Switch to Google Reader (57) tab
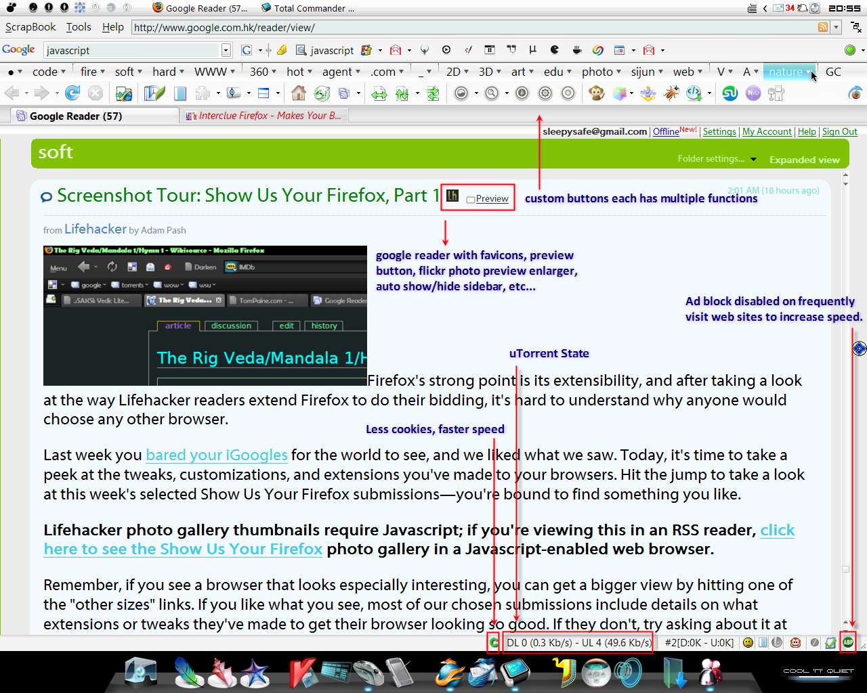Screen dimensions: 867x693 [x=95, y=116]
